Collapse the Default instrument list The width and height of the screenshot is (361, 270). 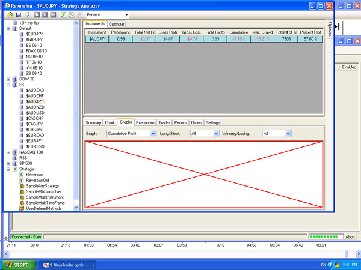(8, 29)
